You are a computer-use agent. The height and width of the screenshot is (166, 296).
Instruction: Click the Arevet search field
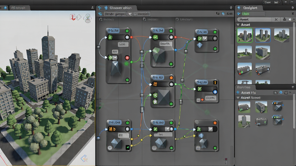coord(254,19)
